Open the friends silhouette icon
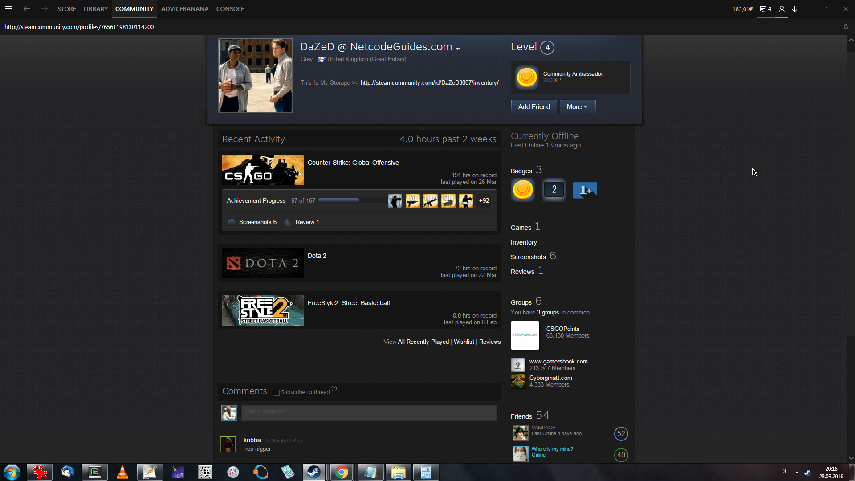Image resolution: width=855 pixels, height=481 pixels. tap(782, 9)
